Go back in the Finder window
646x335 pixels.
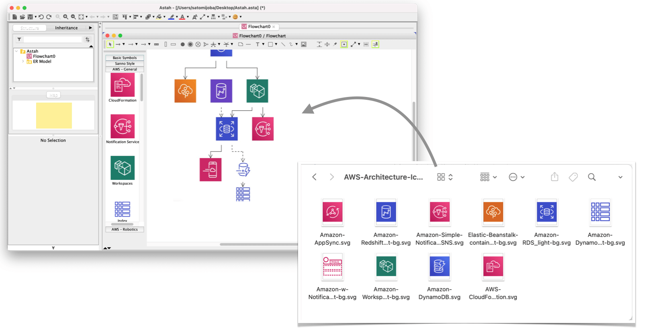[314, 177]
